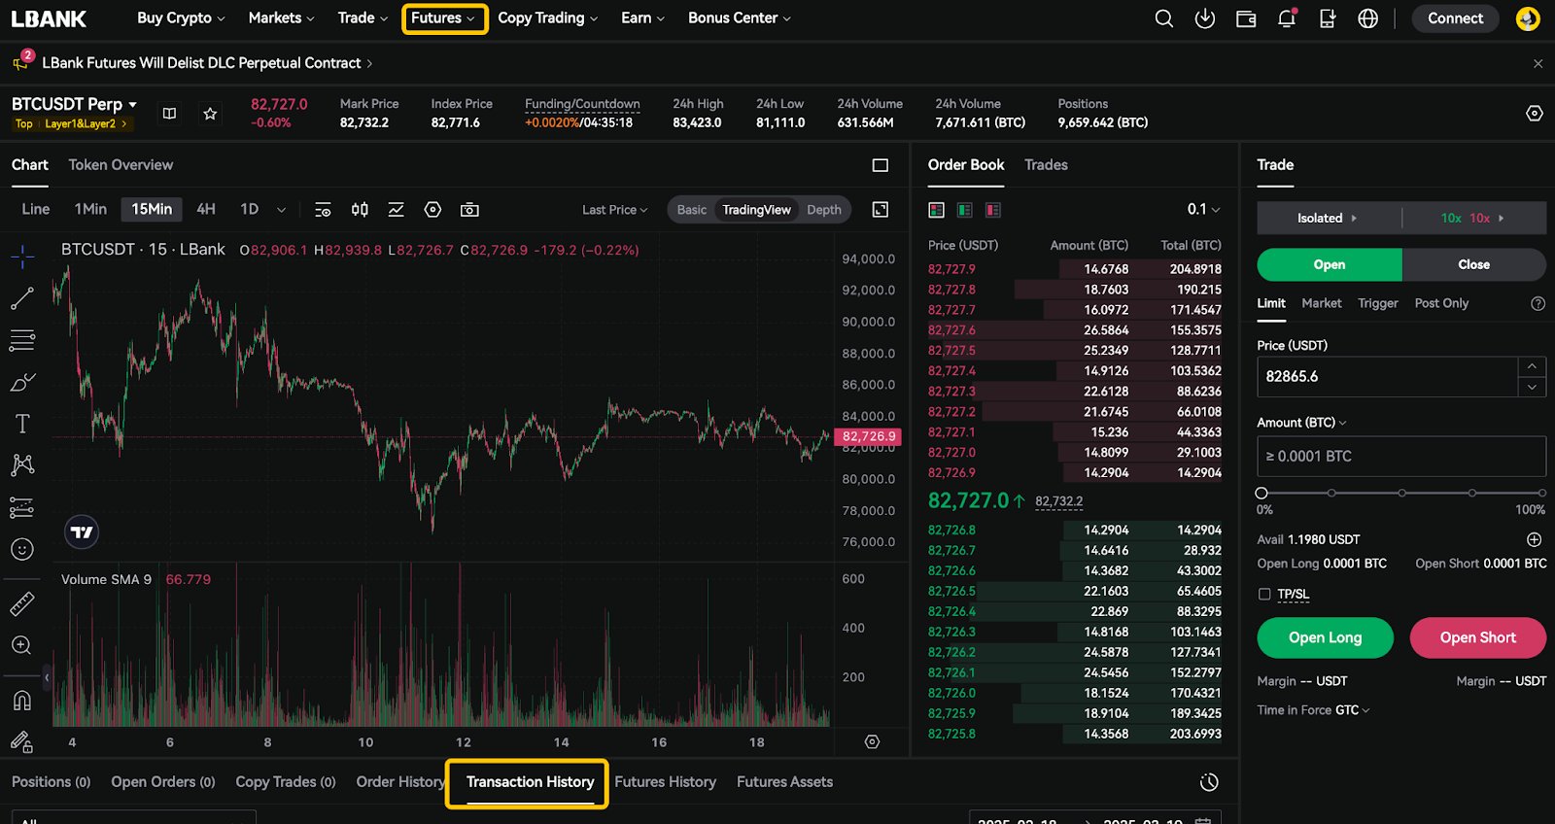Click the Isolated margin mode button
The height and width of the screenshot is (824, 1555).
(1328, 218)
